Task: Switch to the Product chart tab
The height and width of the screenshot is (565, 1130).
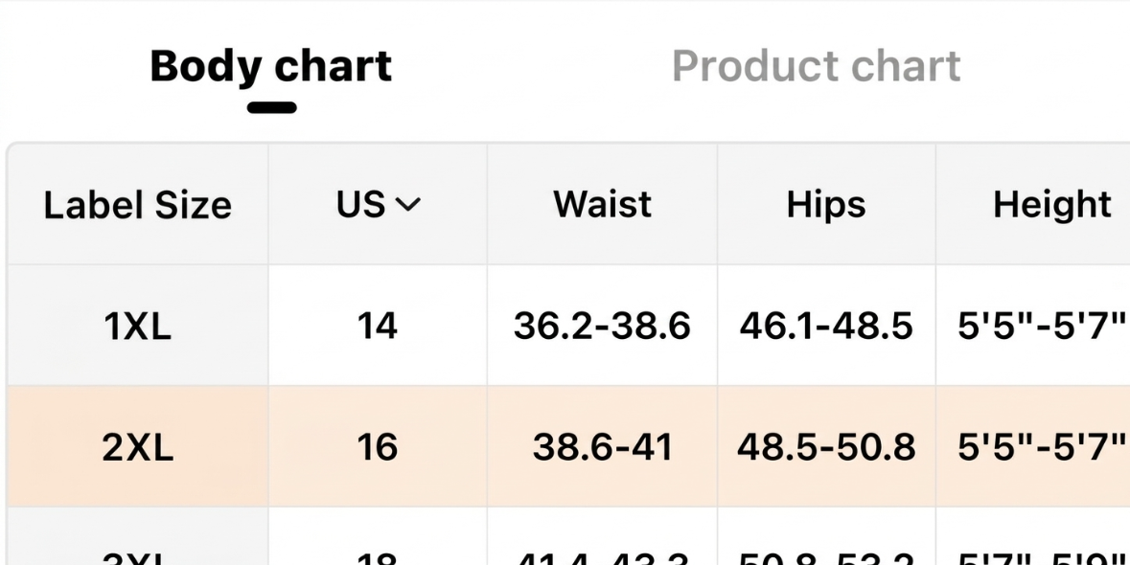Action: pyautogui.click(x=816, y=66)
